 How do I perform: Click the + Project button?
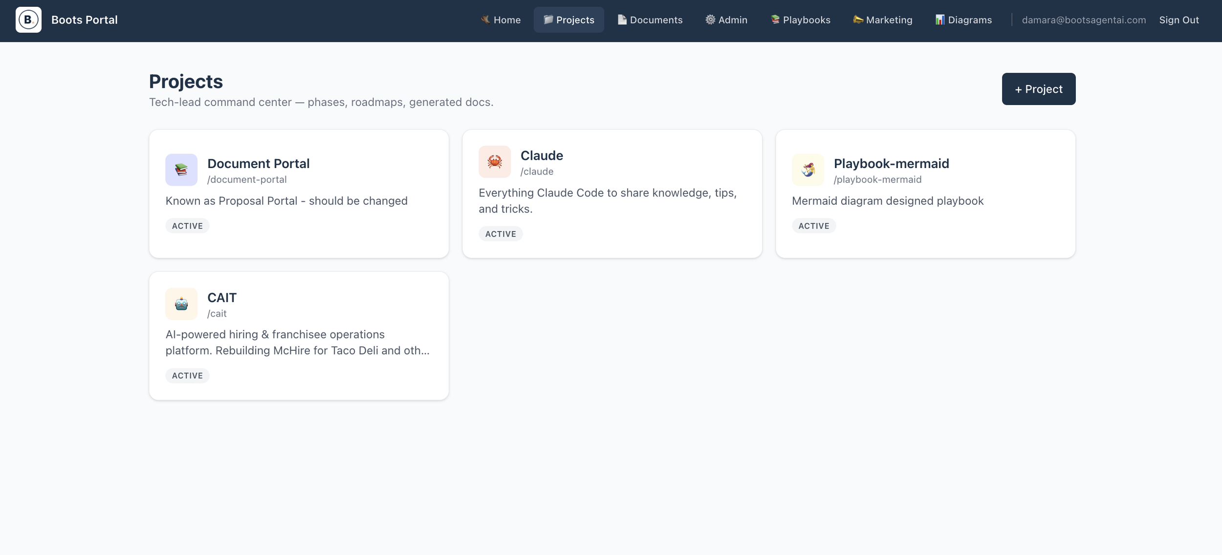(1039, 89)
